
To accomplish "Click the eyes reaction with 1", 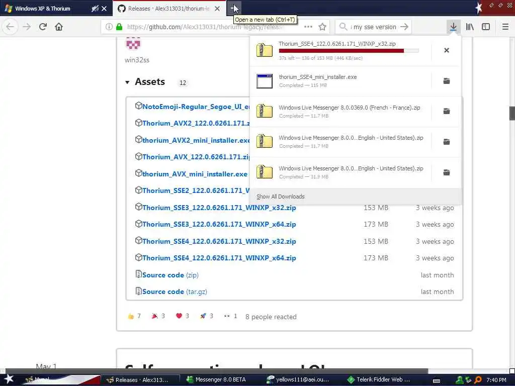I will tap(230, 316).
